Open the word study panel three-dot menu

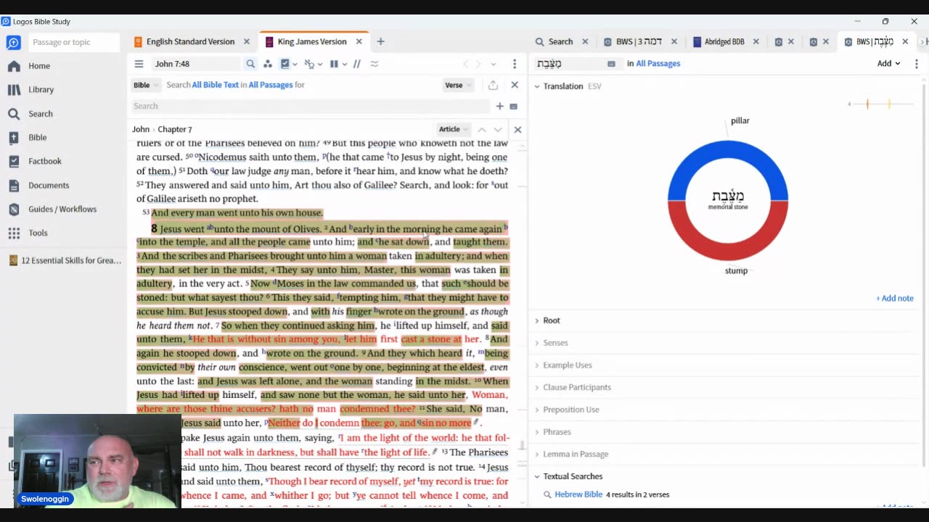pos(917,64)
